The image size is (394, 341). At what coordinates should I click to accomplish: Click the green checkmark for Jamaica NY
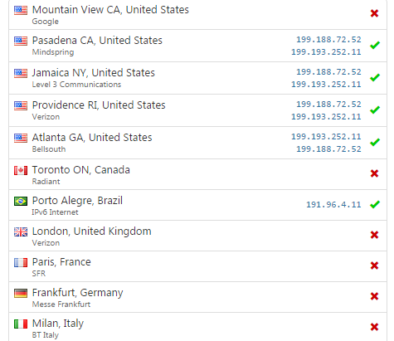pyautogui.click(x=375, y=77)
